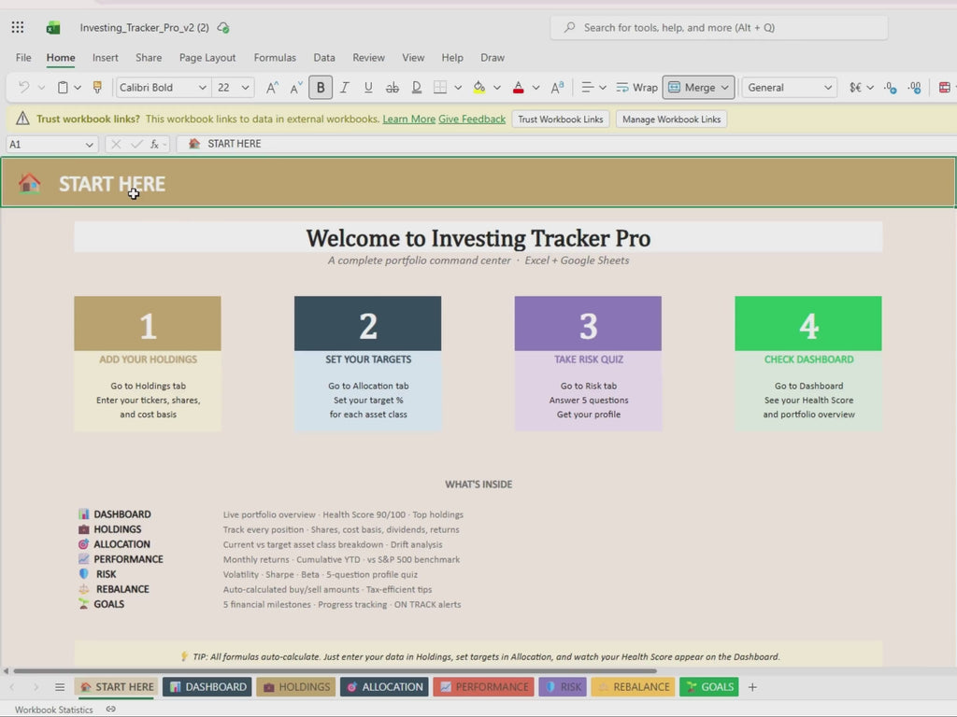The height and width of the screenshot is (717, 957).
Task: Toggle underline formatting
Action: coord(368,87)
